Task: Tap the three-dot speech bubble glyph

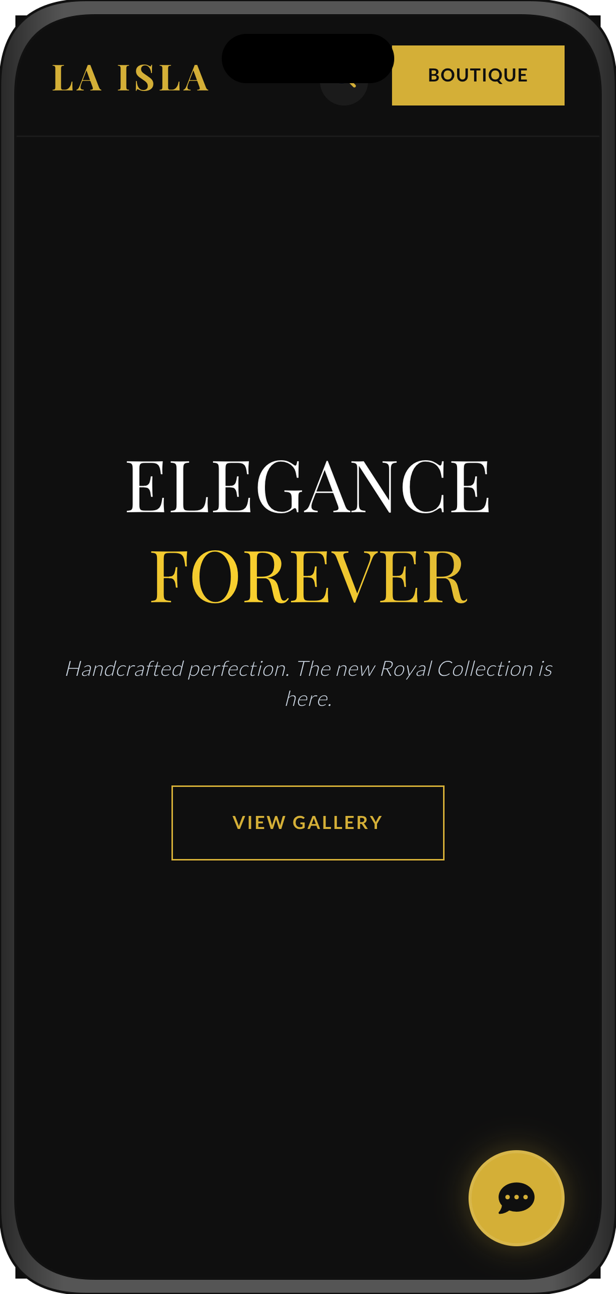Action: tap(516, 1198)
